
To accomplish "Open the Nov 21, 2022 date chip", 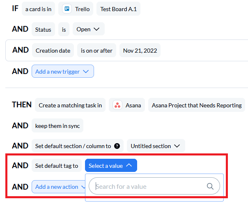I will (x=140, y=50).
